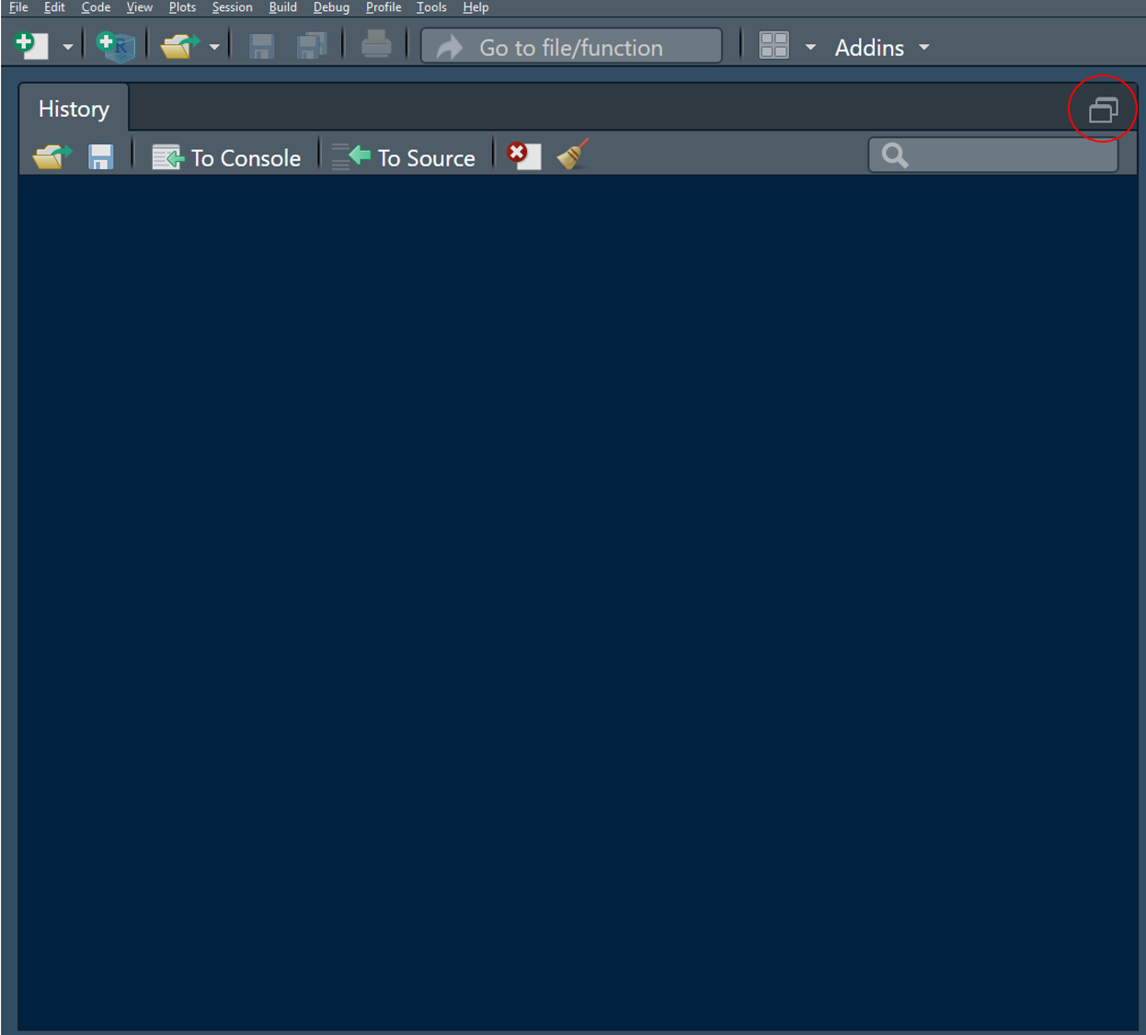The height and width of the screenshot is (1035, 1146).
Task: Send history entry To Source
Action: [407, 156]
